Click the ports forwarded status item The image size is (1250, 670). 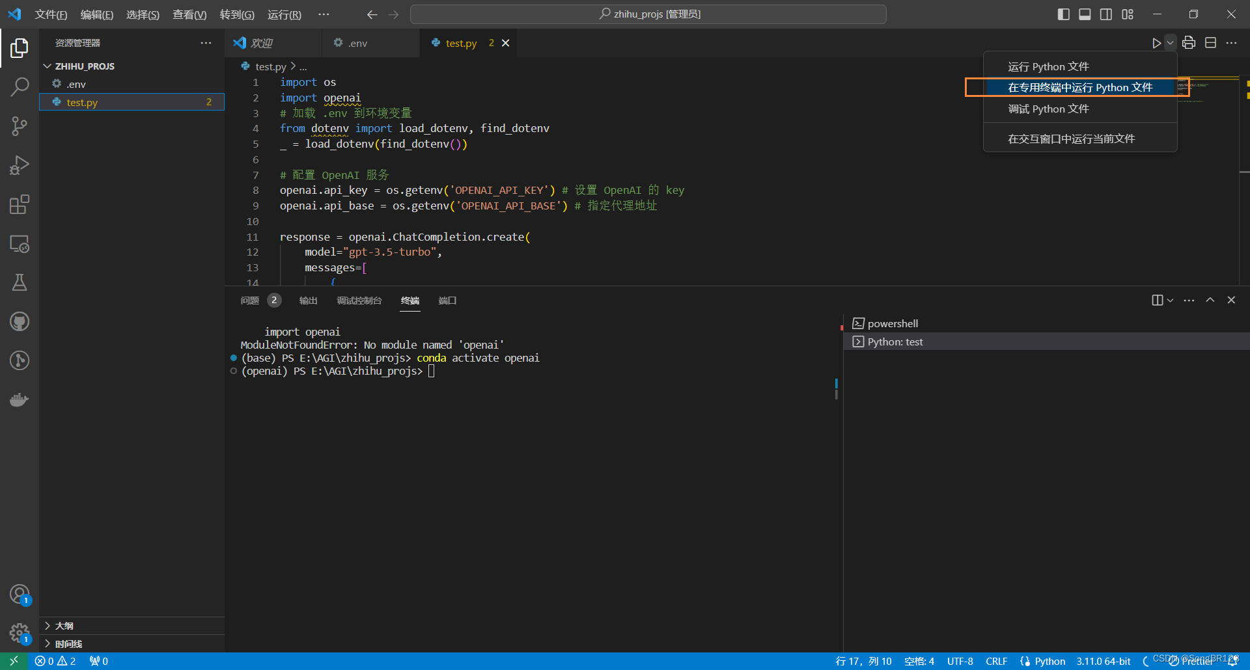[99, 661]
